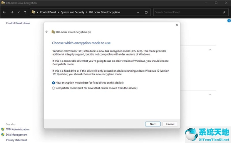
Task: Select Compatible mode radio button
Action: [54, 88]
